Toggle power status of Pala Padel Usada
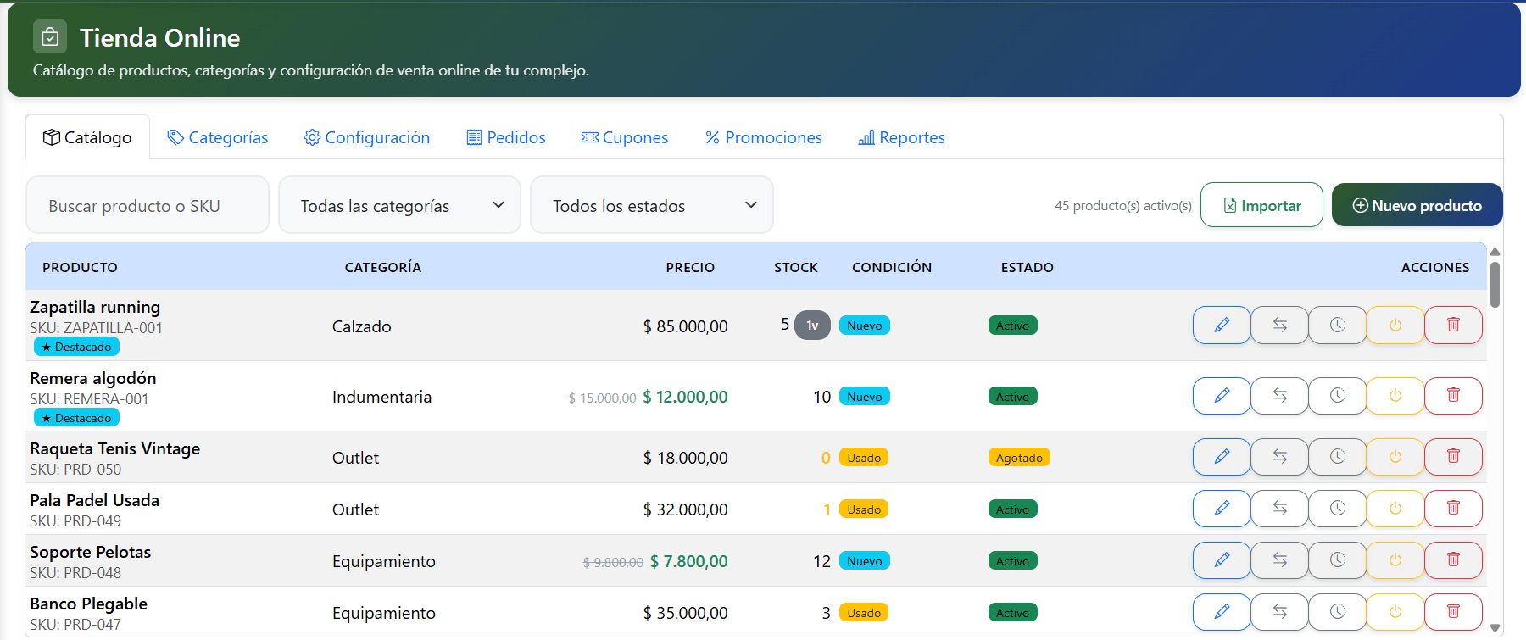1526x640 pixels. coord(1395,509)
